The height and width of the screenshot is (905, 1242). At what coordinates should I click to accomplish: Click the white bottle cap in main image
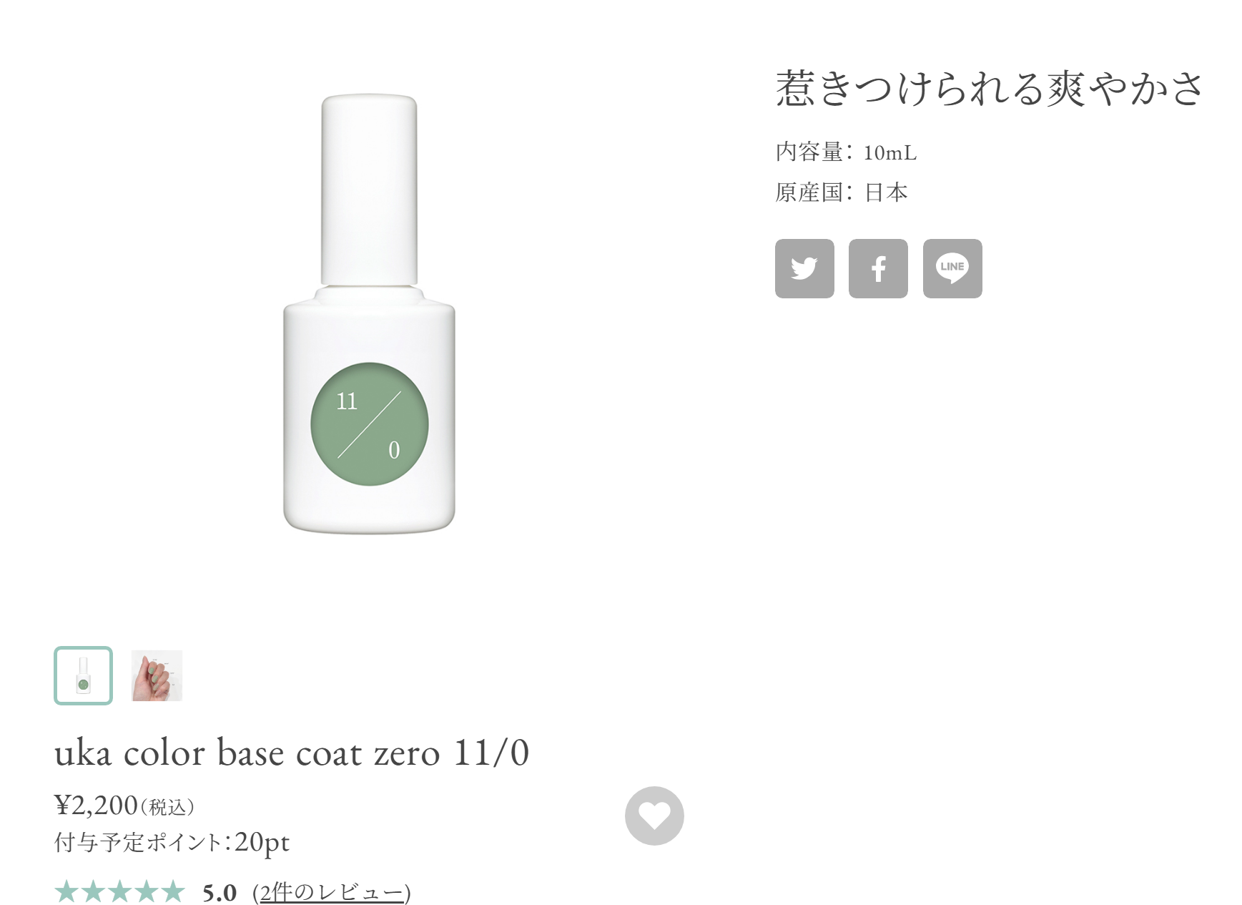(369, 190)
